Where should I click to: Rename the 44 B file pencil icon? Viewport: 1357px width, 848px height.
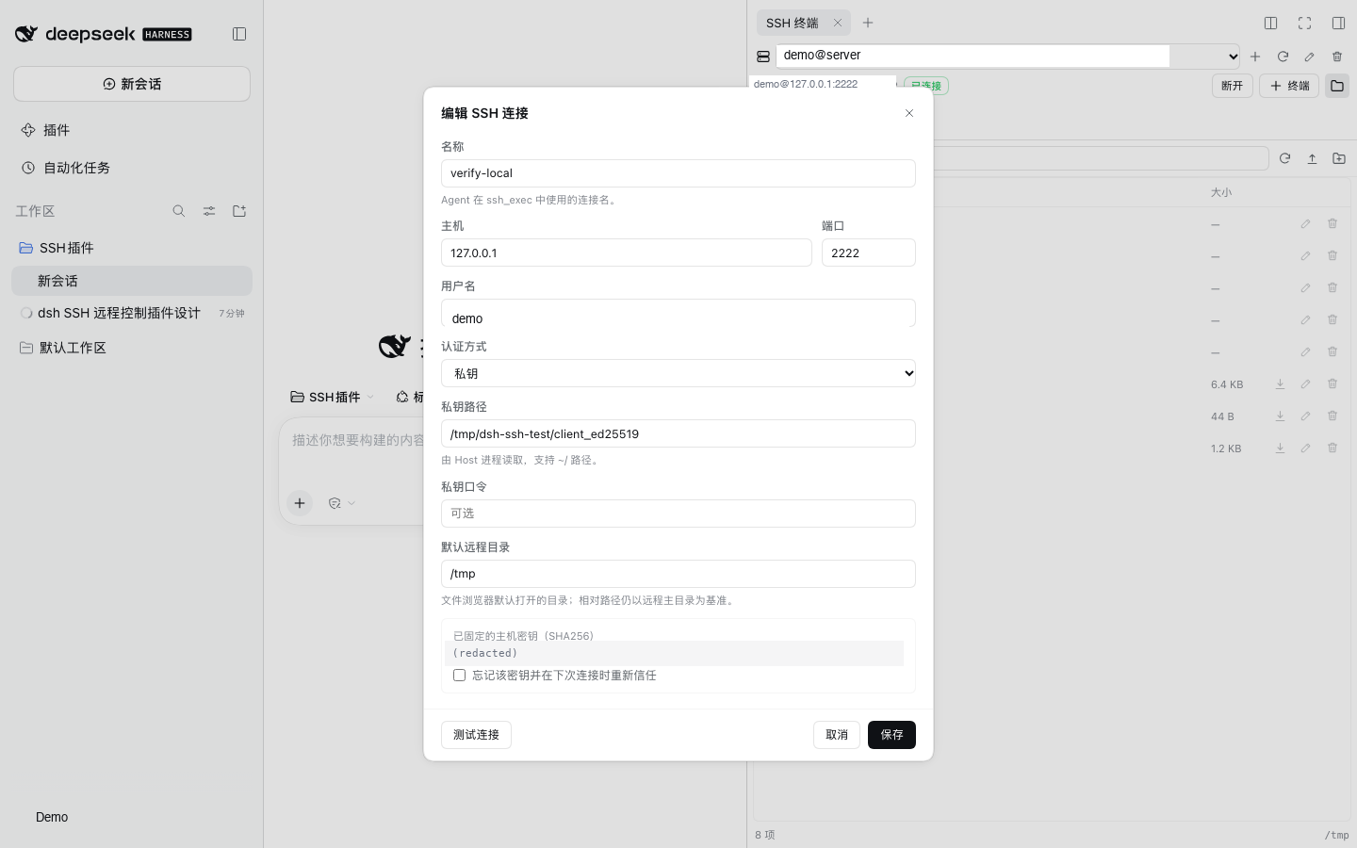(x=1306, y=416)
